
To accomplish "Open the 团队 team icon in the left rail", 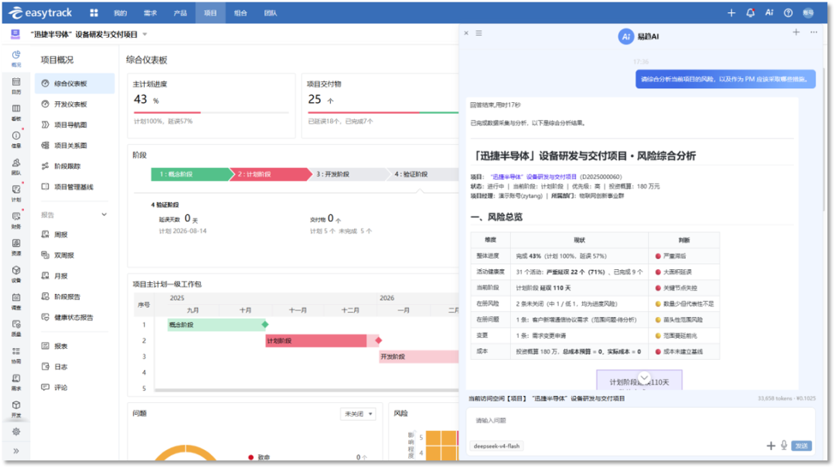I will tap(16, 166).
